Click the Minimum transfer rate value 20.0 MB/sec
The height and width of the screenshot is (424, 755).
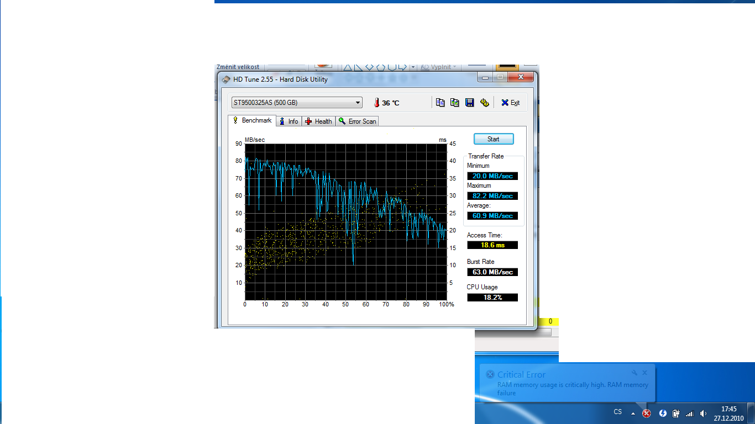pyautogui.click(x=492, y=176)
